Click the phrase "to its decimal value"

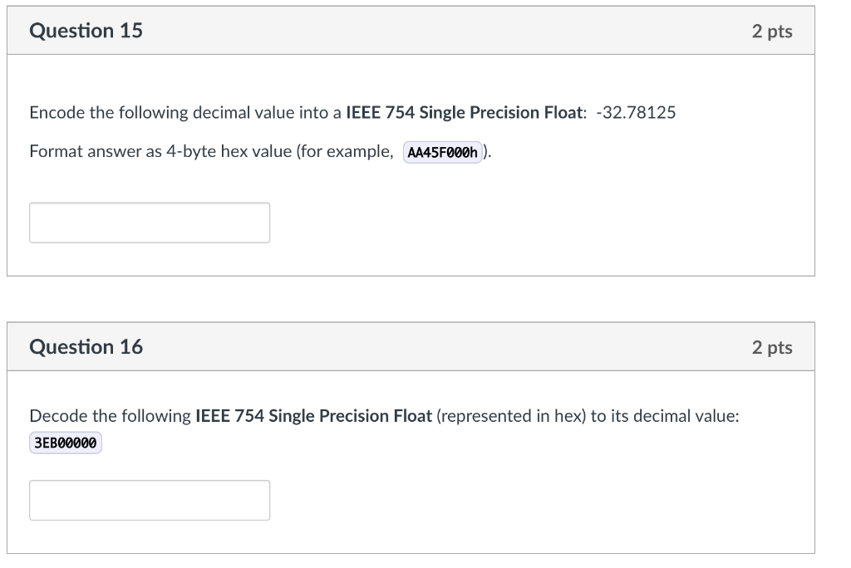click(664, 415)
